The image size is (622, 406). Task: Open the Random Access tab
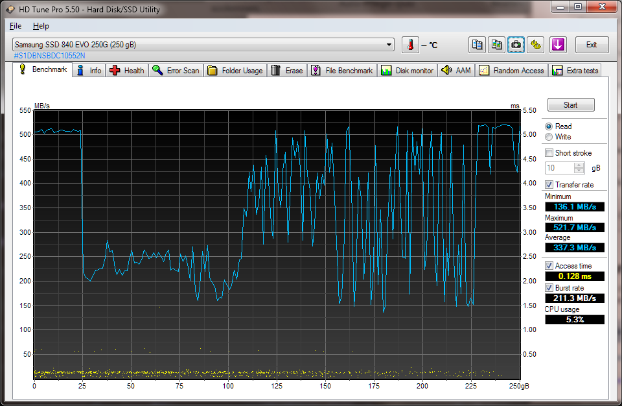tap(512, 70)
